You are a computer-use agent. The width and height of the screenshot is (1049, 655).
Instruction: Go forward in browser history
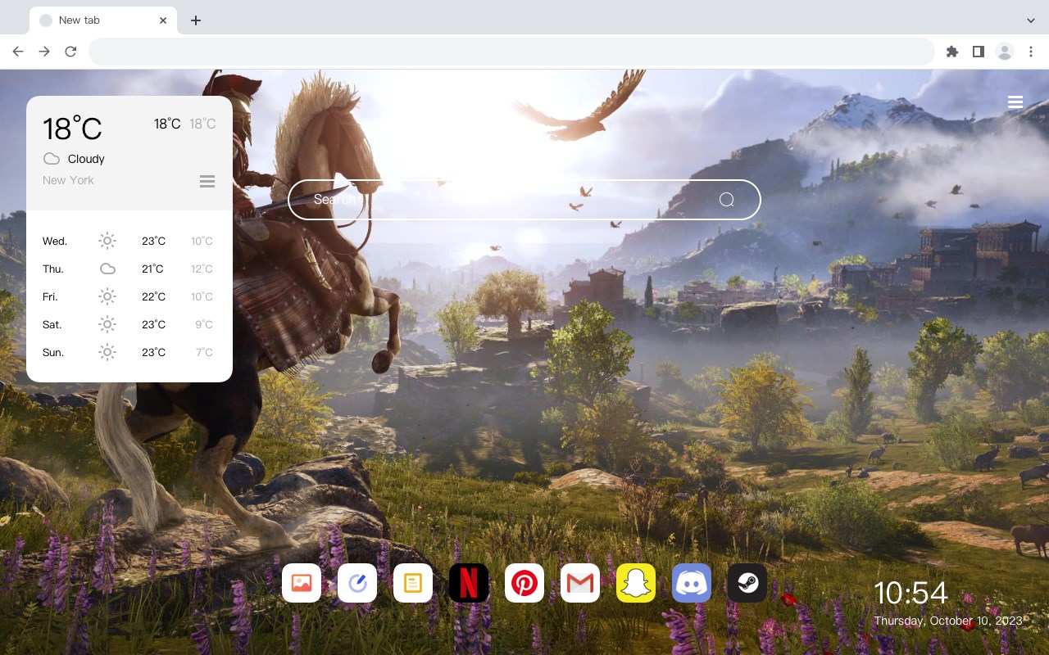click(44, 52)
